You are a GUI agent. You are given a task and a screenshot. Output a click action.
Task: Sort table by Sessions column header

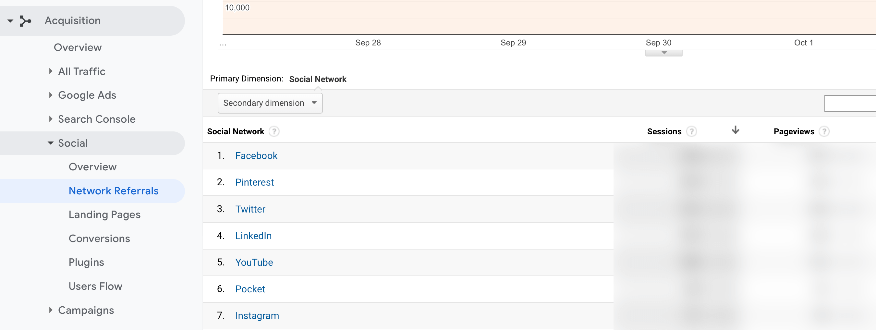[x=664, y=131]
